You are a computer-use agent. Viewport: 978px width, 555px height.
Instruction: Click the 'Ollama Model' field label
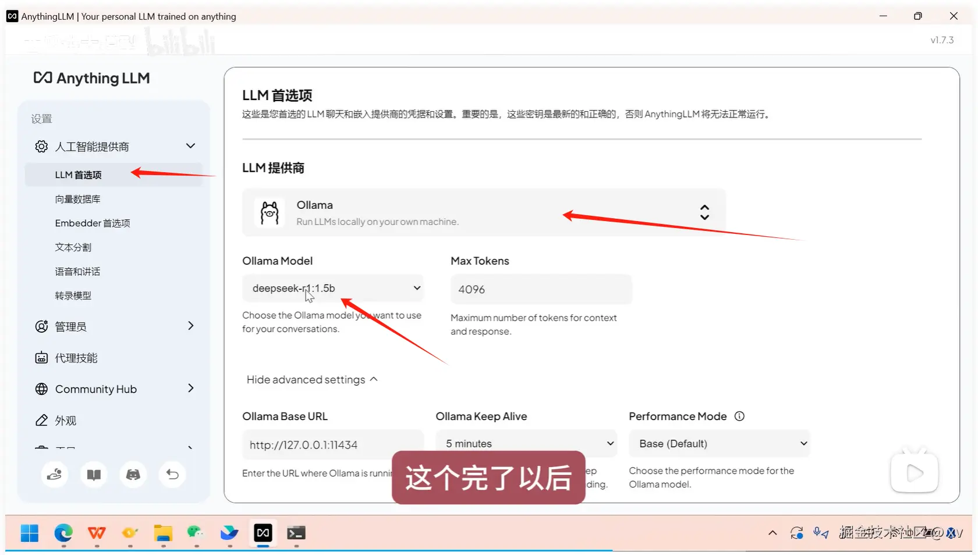[277, 261]
